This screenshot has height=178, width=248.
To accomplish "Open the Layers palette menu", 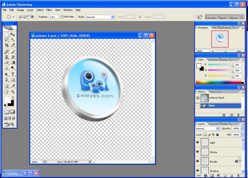I will pyautogui.click(x=243, y=124).
